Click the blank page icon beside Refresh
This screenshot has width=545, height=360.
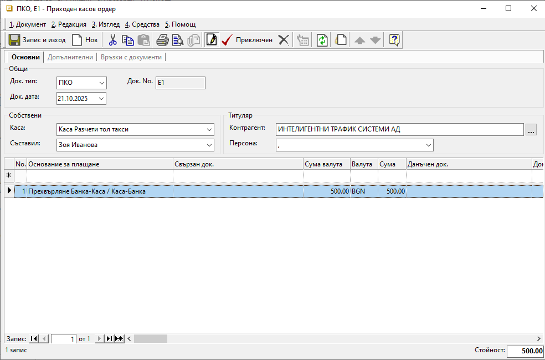[341, 40]
